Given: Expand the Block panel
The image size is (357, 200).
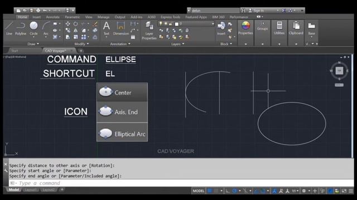Looking at the screenshot, I should click(226, 44).
